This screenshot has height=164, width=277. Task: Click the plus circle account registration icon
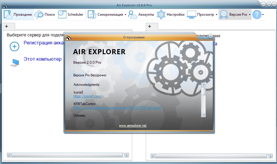(14, 46)
